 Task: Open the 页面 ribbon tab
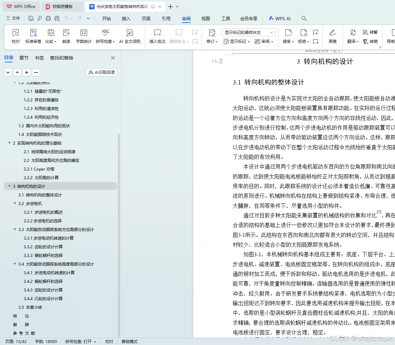tap(146, 18)
